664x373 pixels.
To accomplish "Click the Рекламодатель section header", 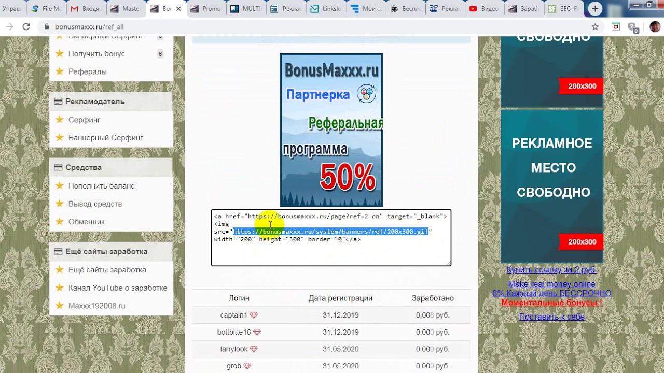I will [x=111, y=101].
